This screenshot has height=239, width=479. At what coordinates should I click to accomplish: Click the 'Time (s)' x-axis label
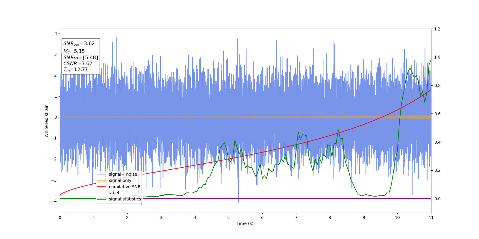pos(245,223)
